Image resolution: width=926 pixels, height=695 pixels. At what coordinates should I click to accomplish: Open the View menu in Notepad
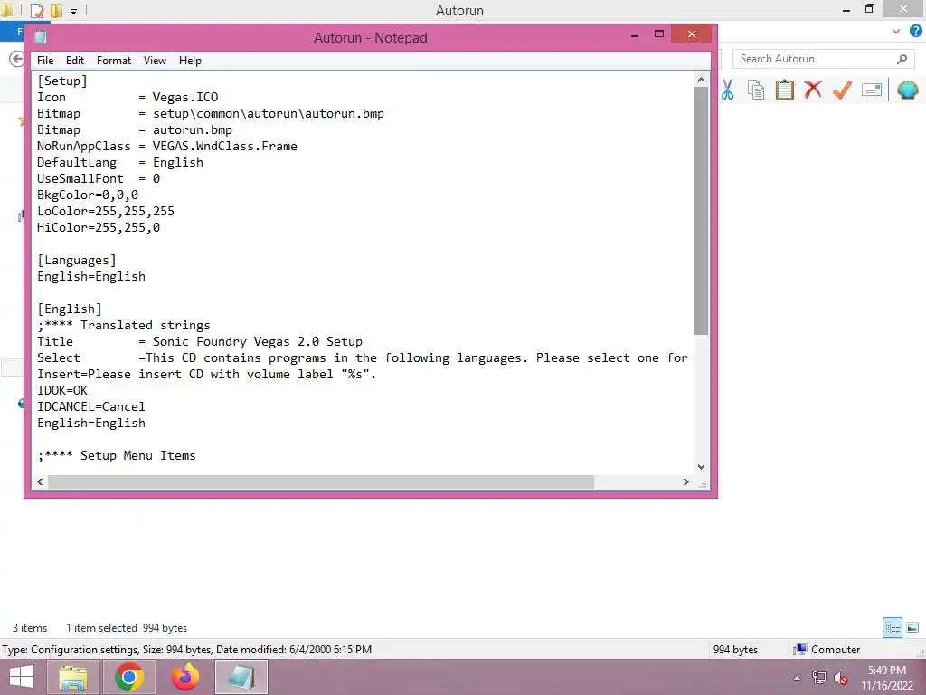[155, 61]
